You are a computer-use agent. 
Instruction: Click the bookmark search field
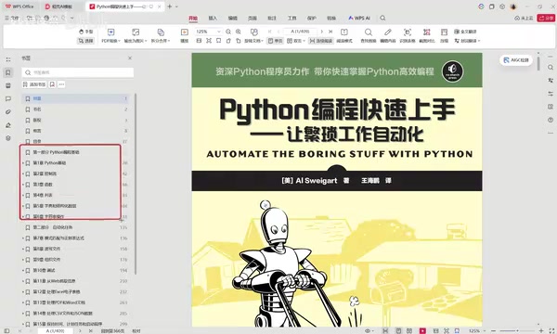pos(77,72)
